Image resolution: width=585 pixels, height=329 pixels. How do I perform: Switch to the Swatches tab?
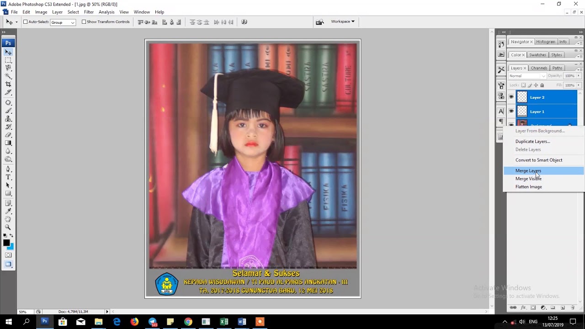[x=537, y=55]
